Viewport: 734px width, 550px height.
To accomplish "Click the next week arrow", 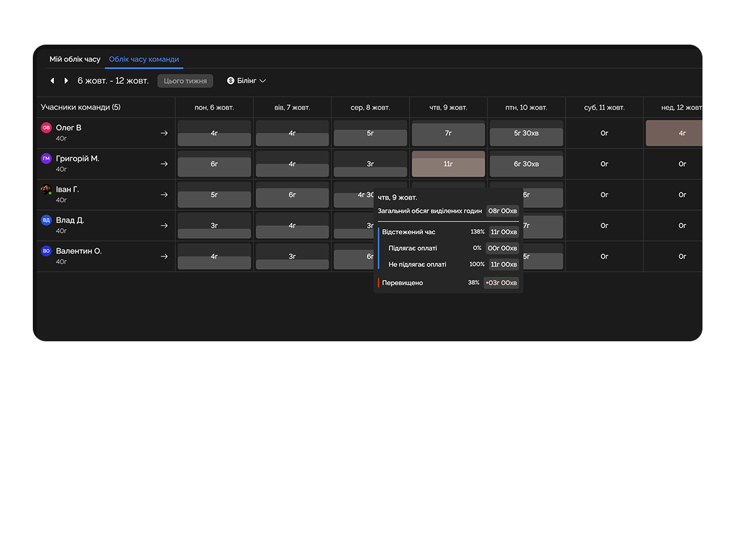I will (x=66, y=81).
